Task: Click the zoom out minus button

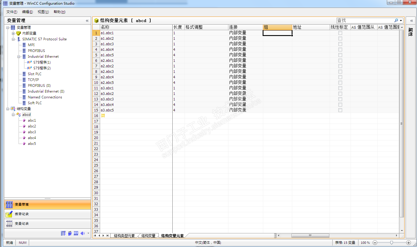Action: (x=375, y=243)
